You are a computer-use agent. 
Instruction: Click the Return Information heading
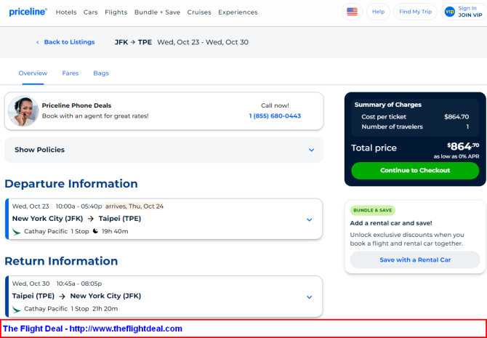(x=61, y=261)
